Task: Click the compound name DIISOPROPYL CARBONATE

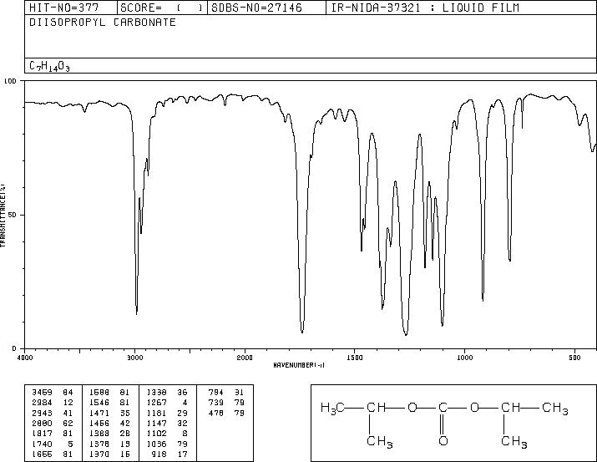Action: pos(103,22)
